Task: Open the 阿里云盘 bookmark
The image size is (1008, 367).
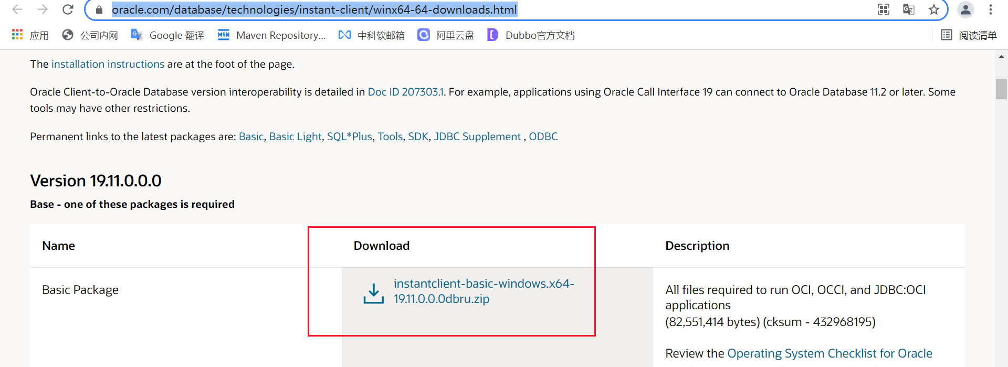Action: click(446, 35)
